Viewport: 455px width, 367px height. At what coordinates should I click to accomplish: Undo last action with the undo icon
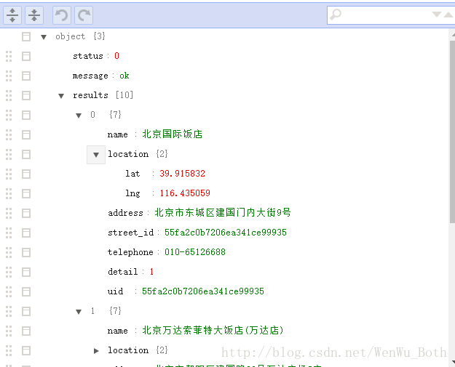click(62, 15)
